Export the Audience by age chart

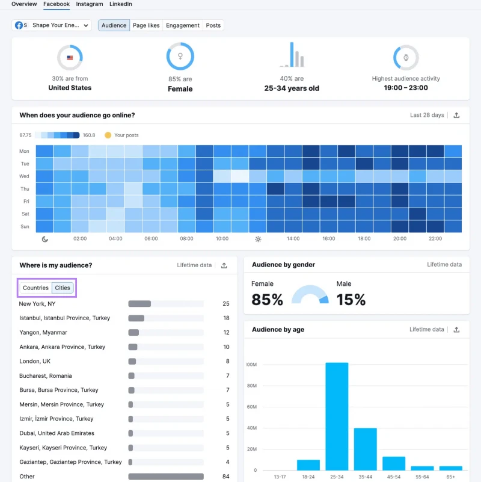point(456,330)
